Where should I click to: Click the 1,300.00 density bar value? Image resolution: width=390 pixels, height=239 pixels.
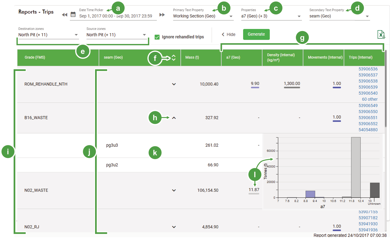(x=292, y=85)
